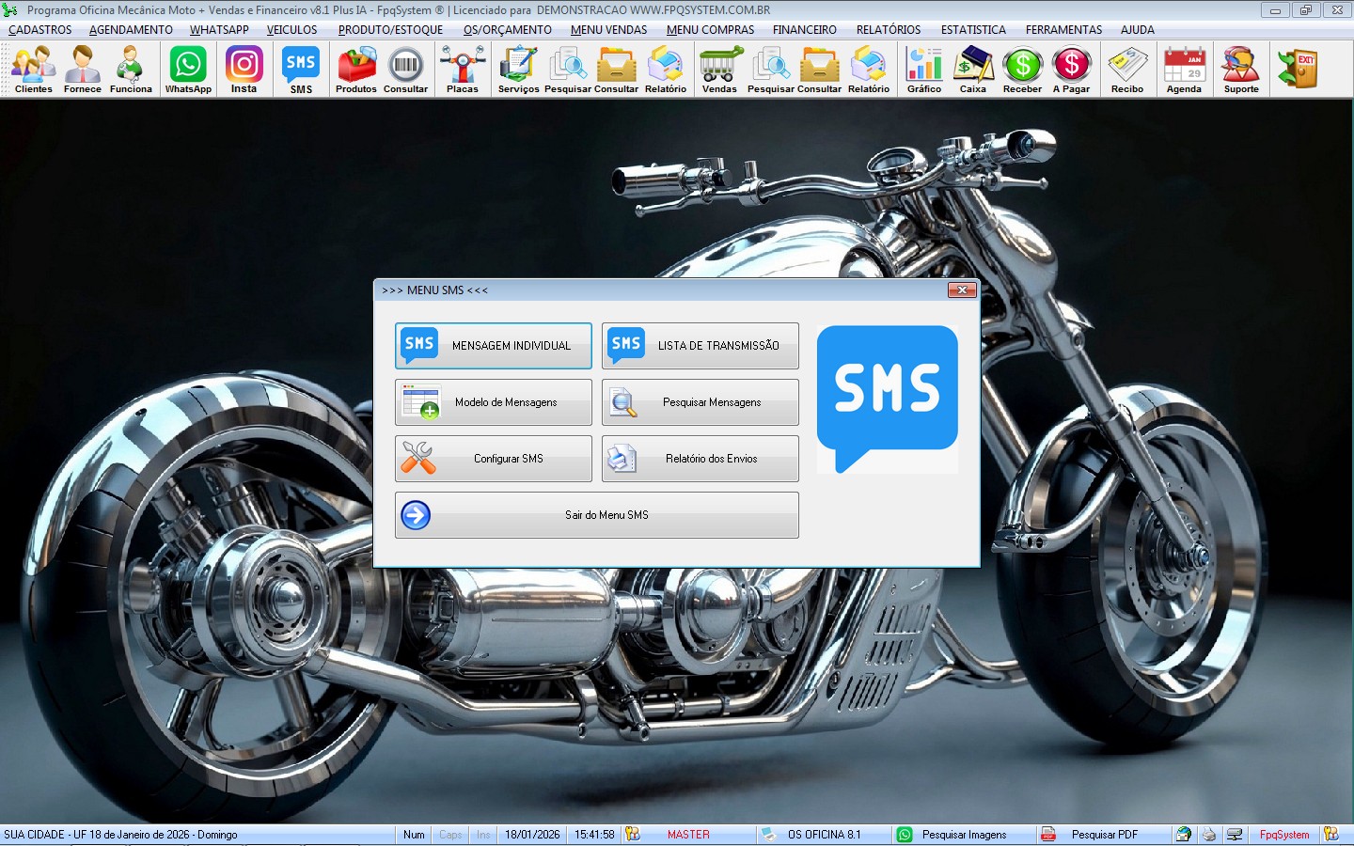Open the Gráfico chart icon
Image resolution: width=1354 pixels, height=846 pixels.
coord(923,70)
